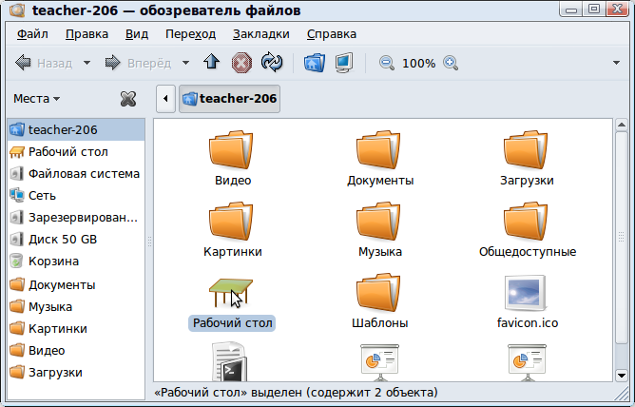Select the Зарезервирован... volume in sidebar
The width and height of the screenshot is (635, 407).
(76, 218)
